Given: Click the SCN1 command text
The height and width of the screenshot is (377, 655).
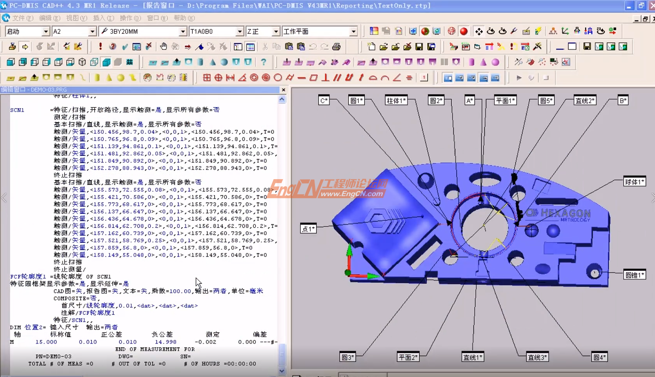Looking at the screenshot, I should [x=17, y=110].
